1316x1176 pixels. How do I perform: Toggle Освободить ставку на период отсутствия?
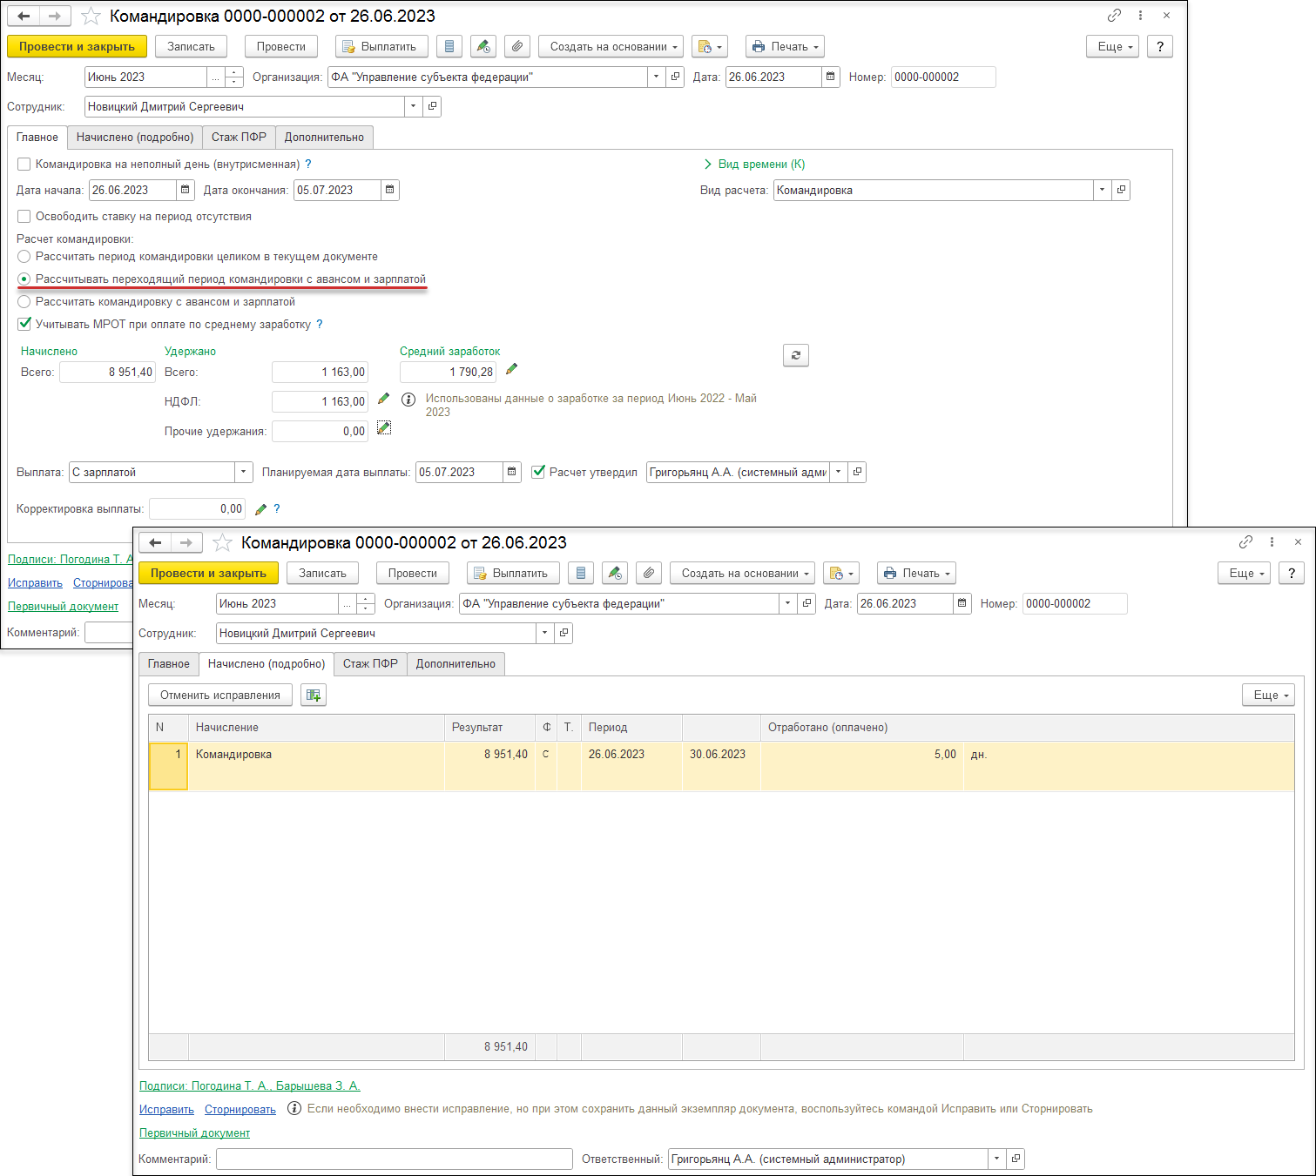(x=24, y=216)
